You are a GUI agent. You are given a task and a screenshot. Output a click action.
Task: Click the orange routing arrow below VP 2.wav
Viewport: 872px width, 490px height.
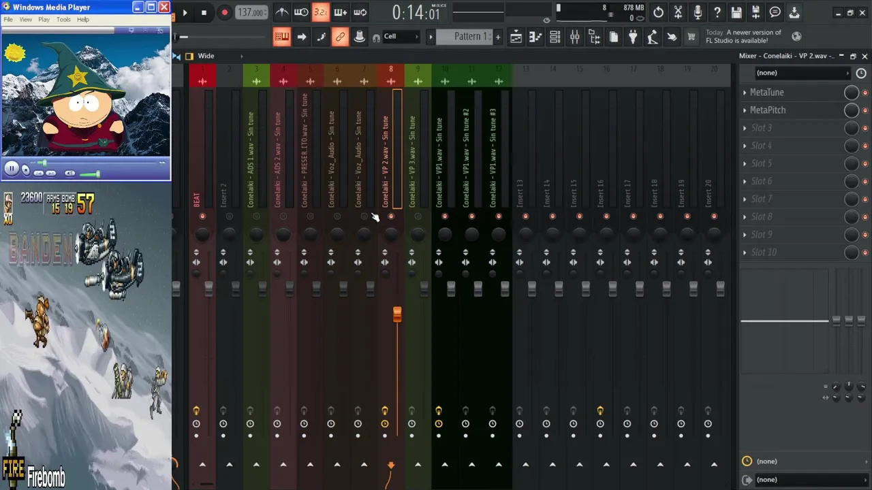click(x=391, y=465)
